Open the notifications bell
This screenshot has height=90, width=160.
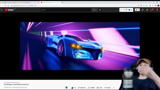pos(152,10)
